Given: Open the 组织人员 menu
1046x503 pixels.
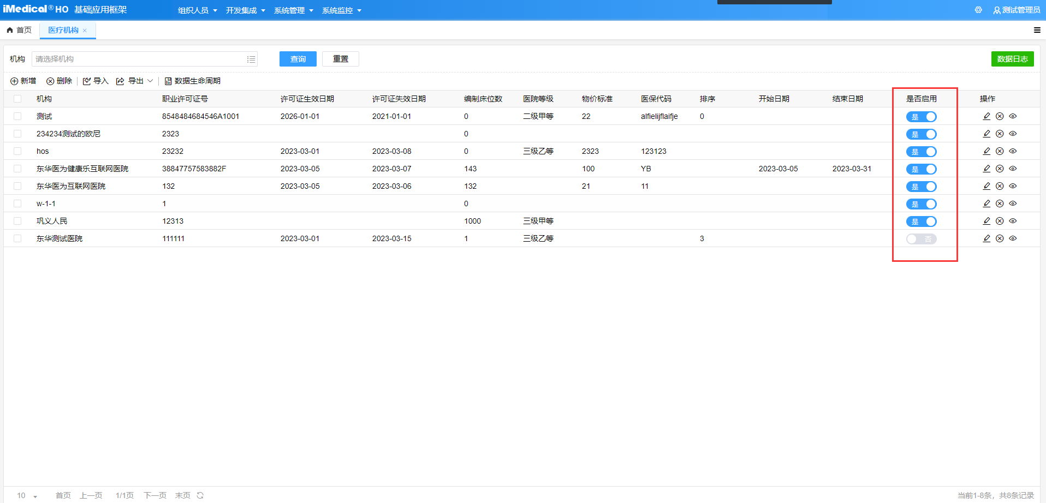Looking at the screenshot, I should click(x=197, y=10).
